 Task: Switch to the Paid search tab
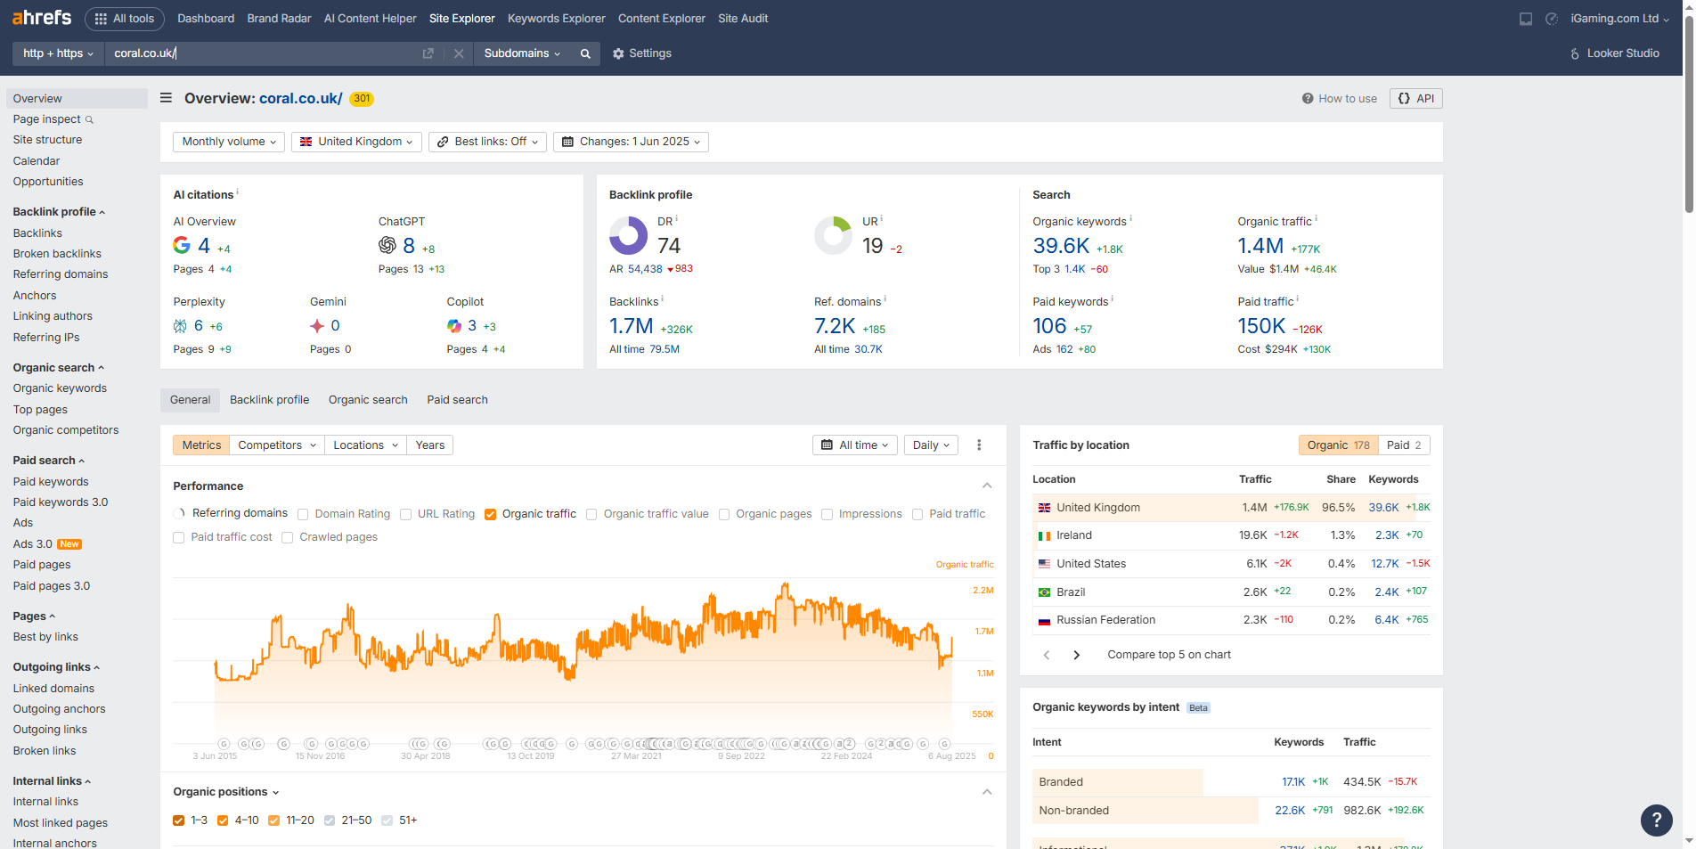pos(457,400)
